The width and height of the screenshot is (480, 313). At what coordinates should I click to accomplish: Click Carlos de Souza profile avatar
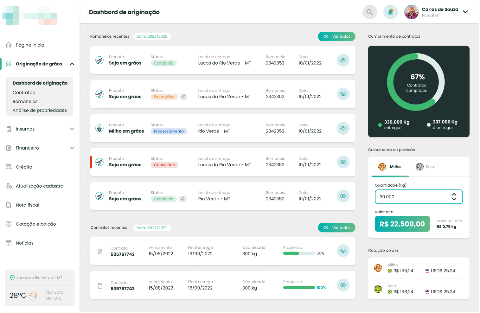411,12
